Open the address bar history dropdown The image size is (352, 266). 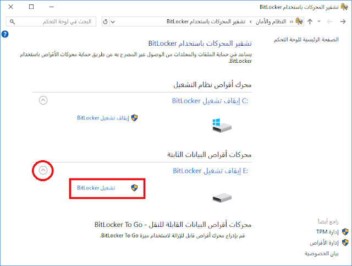tap(113, 22)
